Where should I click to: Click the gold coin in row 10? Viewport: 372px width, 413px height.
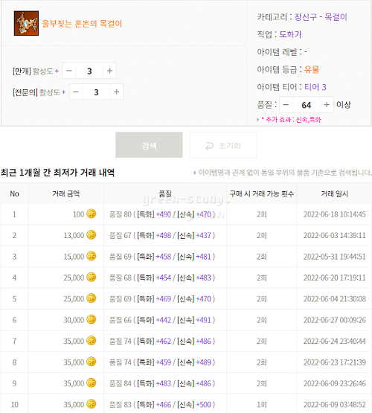(x=92, y=404)
